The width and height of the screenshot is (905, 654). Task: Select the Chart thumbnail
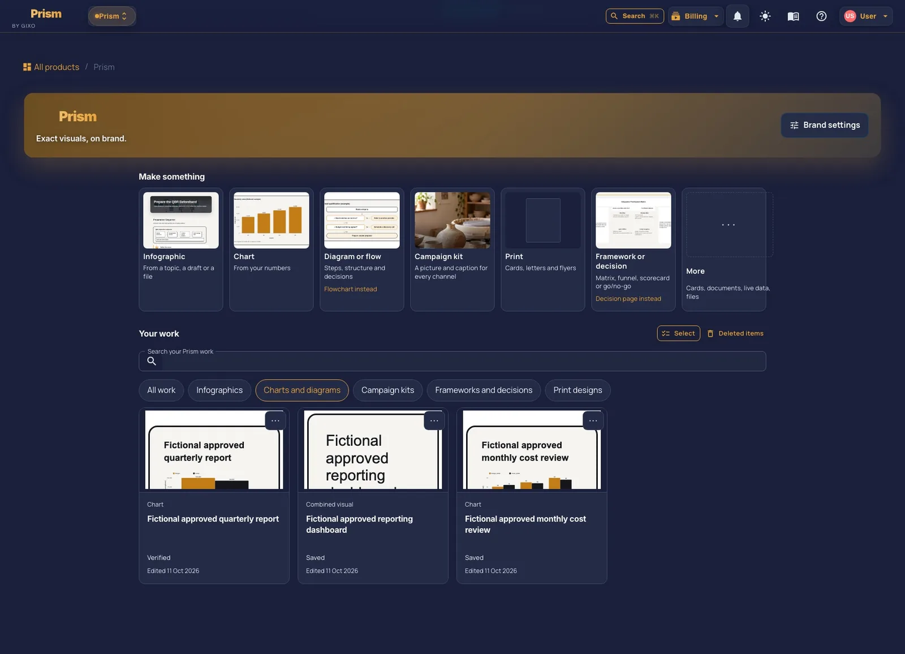click(x=271, y=220)
